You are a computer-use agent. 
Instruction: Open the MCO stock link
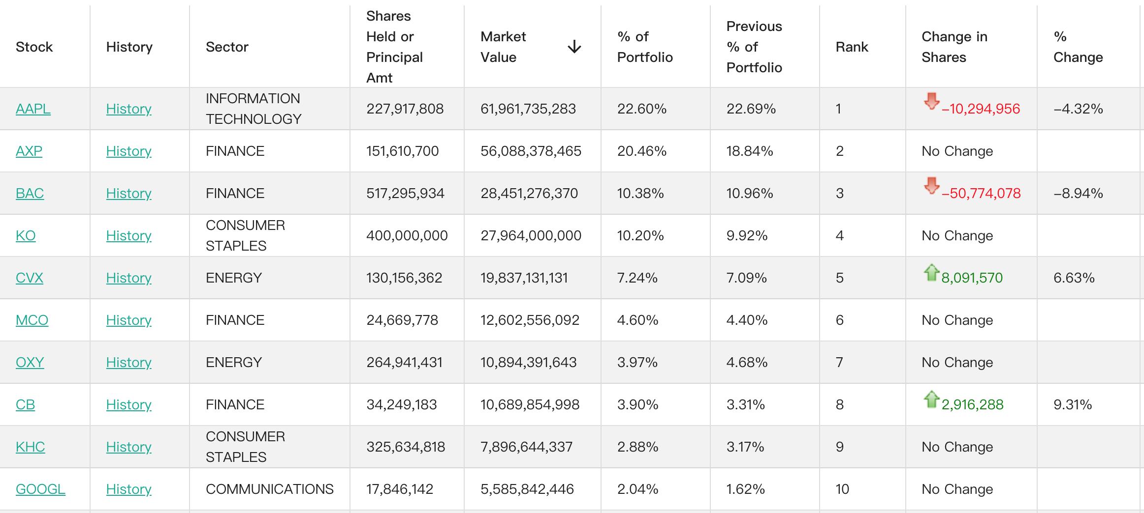pyautogui.click(x=32, y=320)
